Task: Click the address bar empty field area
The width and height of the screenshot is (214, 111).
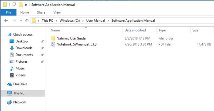Action: (184, 21)
